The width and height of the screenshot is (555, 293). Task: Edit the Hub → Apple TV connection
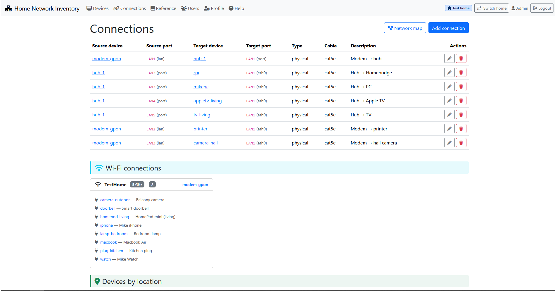pyautogui.click(x=449, y=101)
